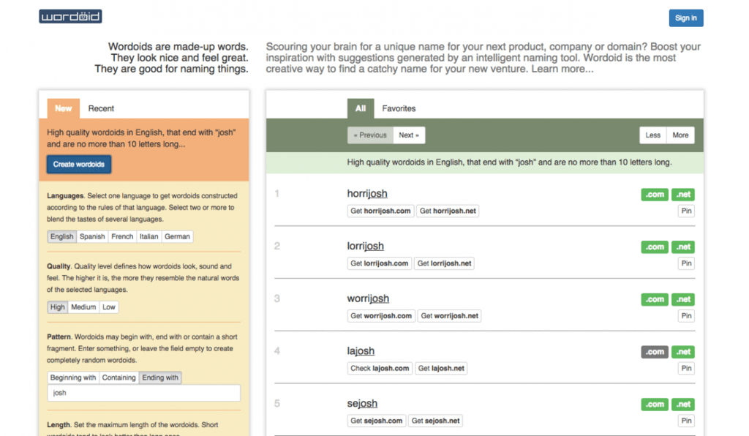Open the All results tab

(361, 108)
